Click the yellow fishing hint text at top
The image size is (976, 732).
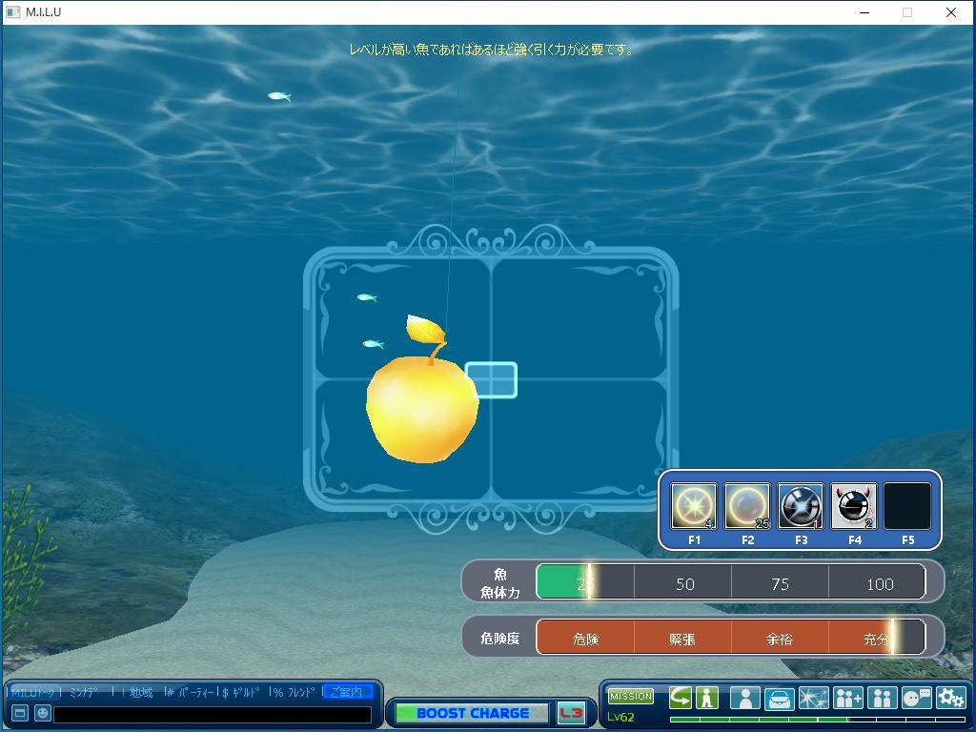[491, 50]
